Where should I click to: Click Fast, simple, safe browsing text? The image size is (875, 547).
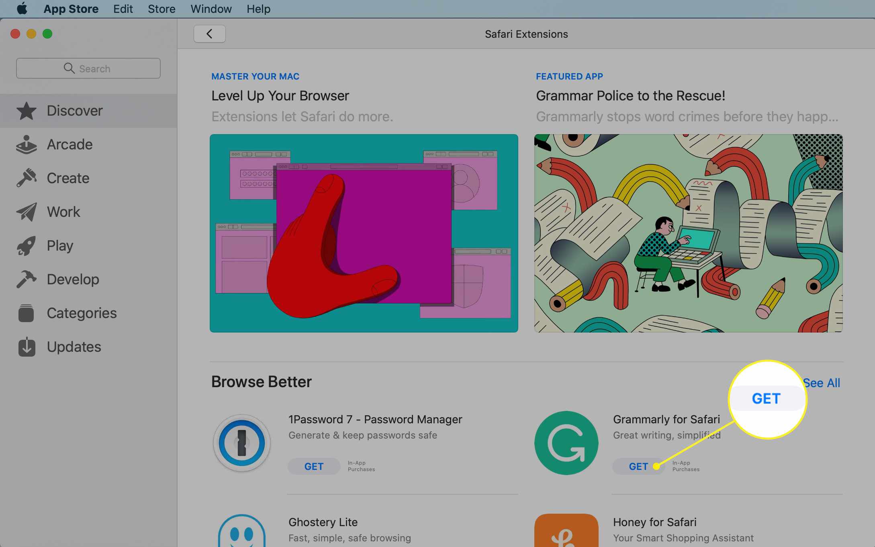(x=350, y=538)
